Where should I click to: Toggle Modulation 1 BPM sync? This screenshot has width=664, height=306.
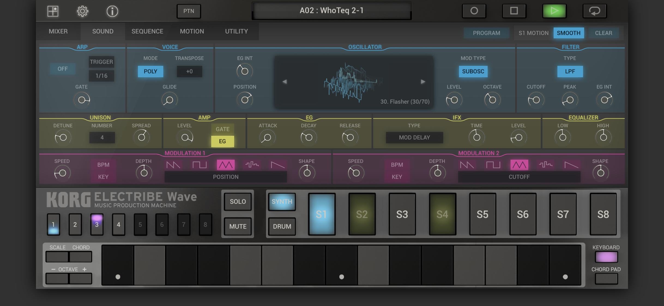(103, 165)
